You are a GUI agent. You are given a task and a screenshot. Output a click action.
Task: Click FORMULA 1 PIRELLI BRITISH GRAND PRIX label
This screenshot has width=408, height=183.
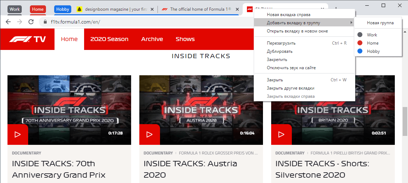pos(350,153)
